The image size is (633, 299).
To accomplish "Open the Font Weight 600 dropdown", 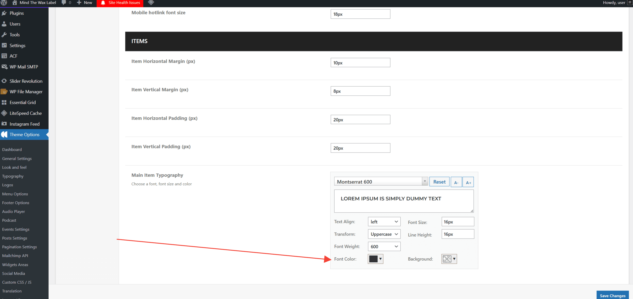I will coord(384,247).
